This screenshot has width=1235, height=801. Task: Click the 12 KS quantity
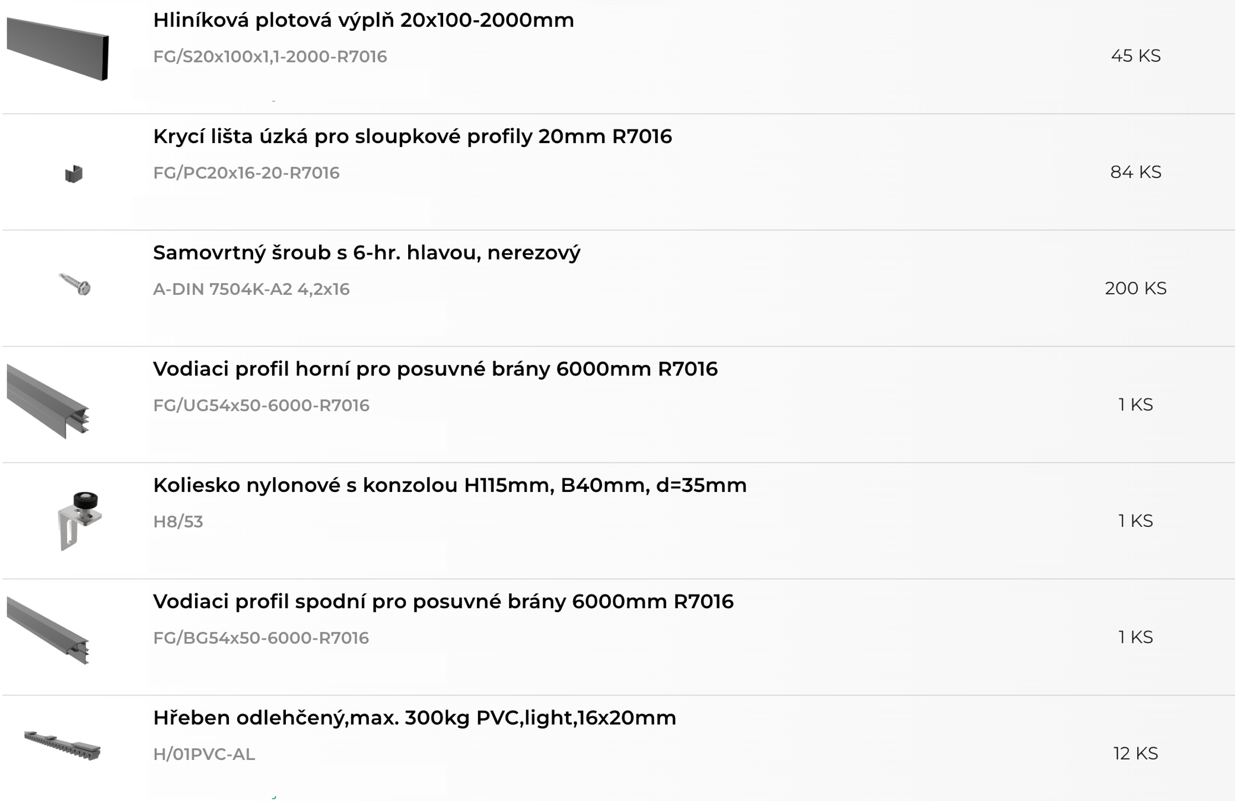click(x=1135, y=754)
